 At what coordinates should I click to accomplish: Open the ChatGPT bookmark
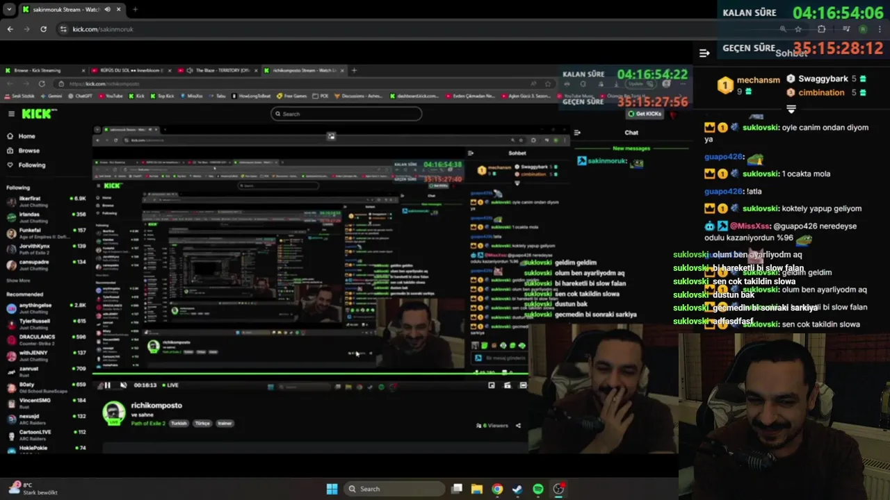click(x=79, y=96)
